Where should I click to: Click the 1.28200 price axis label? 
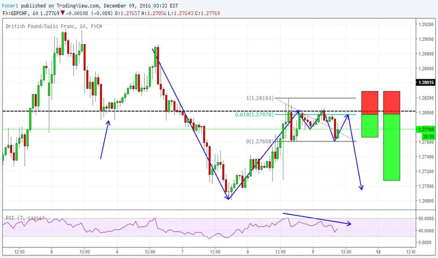coord(426,98)
